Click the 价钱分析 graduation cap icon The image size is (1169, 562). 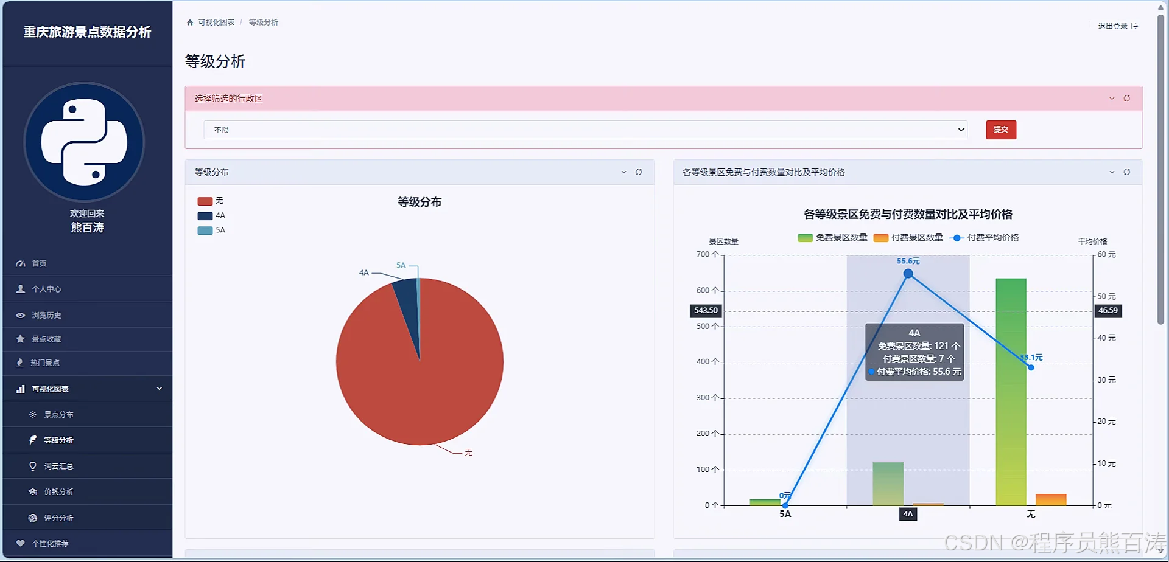[33, 492]
